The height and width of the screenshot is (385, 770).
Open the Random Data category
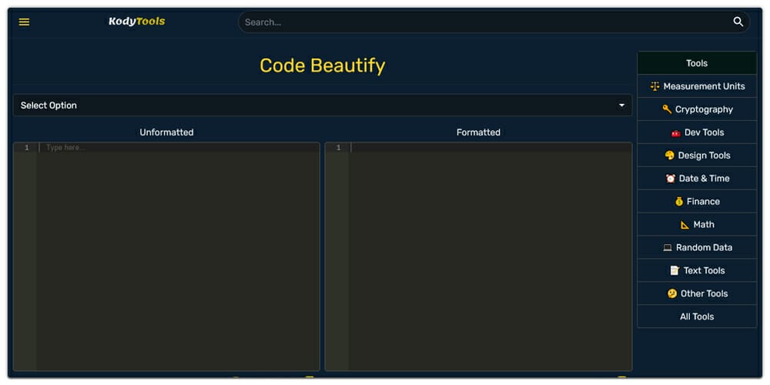click(697, 247)
